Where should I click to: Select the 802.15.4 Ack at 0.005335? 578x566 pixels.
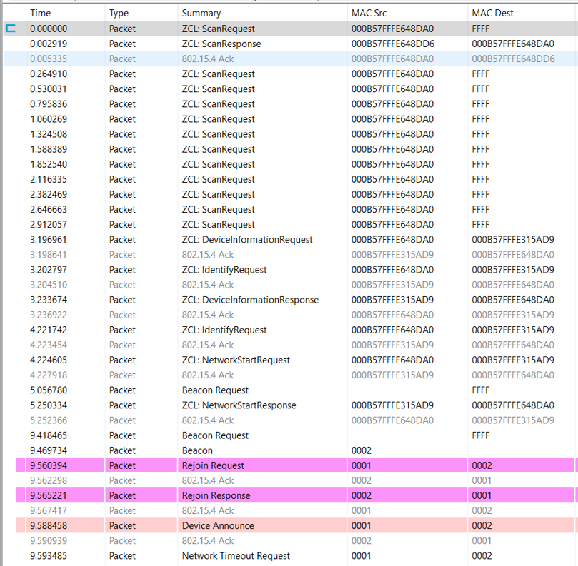[x=208, y=59]
